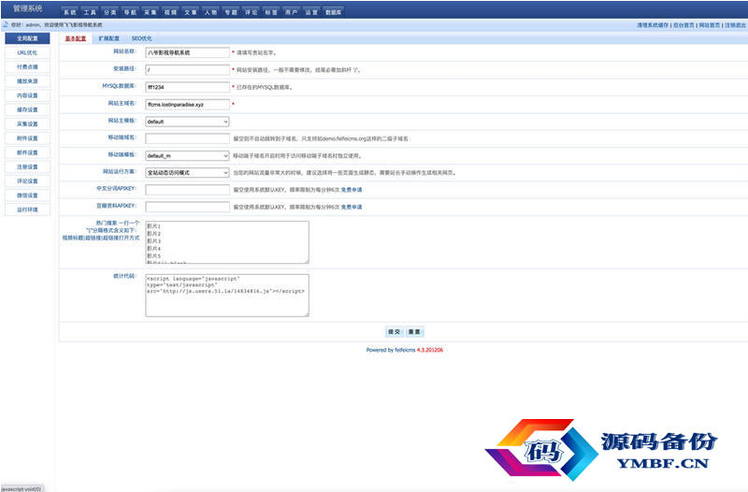Open the 系统 top menu
The height and width of the screenshot is (492, 748).
(x=69, y=12)
